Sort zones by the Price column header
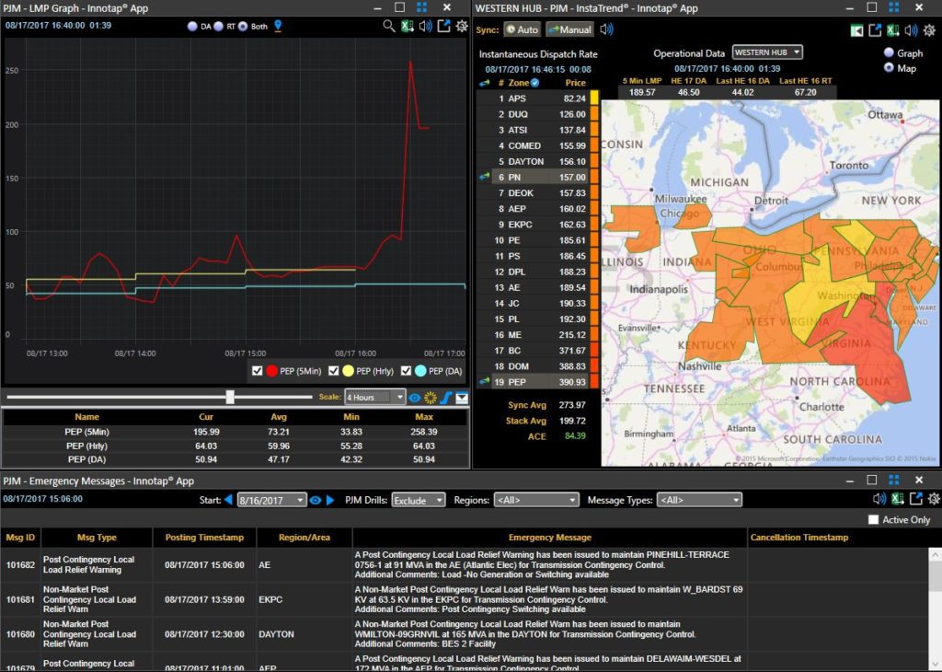Viewport: 942px width, 672px height. pyautogui.click(x=575, y=83)
